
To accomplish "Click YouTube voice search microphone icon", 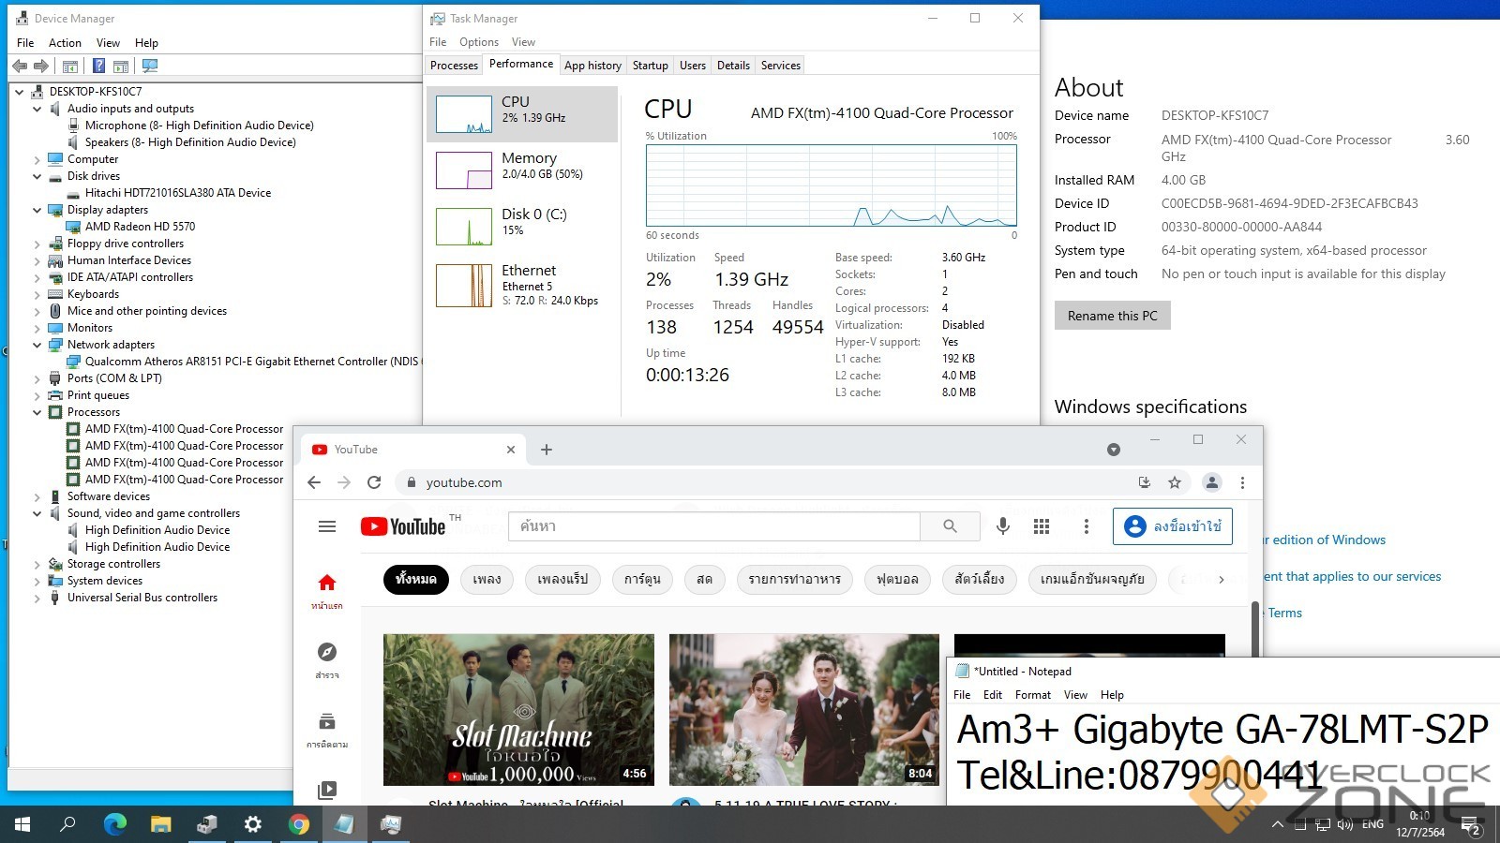I will click(x=1002, y=526).
